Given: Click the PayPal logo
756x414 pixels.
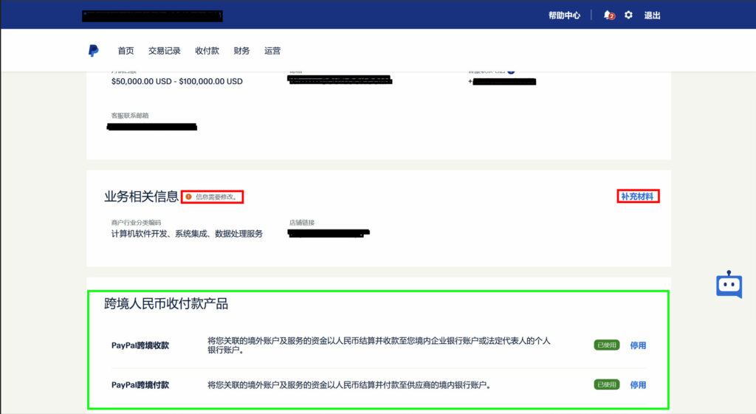Looking at the screenshot, I should pos(93,51).
